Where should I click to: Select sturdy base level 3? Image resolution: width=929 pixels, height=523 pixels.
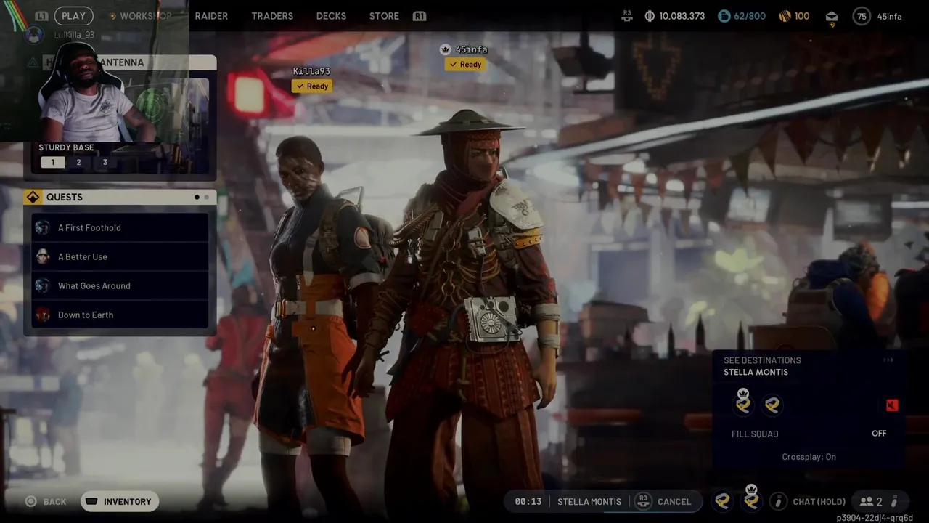(x=105, y=163)
